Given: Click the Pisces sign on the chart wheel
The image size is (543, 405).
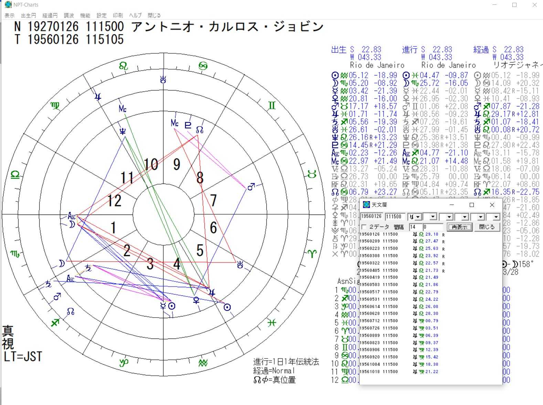Looking at the screenshot, I should (x=272, y=323).
